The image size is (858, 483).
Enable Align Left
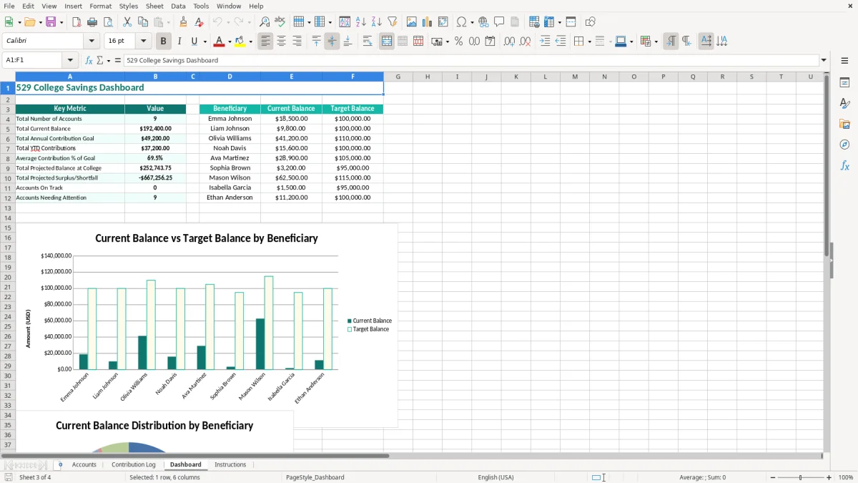click(266, 42)
